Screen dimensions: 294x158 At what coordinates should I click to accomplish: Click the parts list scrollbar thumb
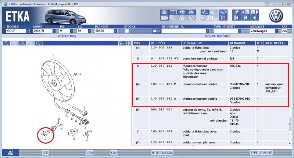click(290, 124)
